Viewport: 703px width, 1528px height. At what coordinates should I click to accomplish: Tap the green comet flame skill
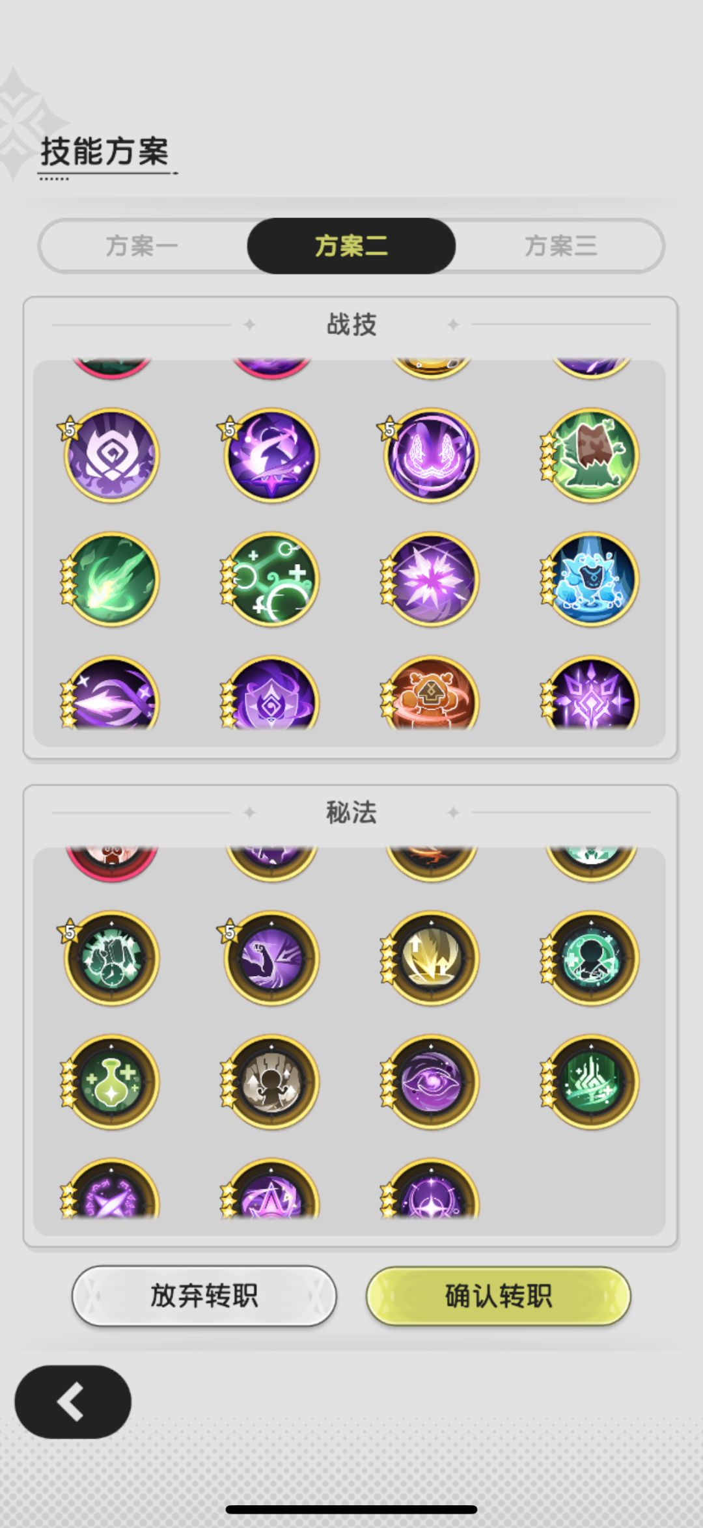pos(111,579)
